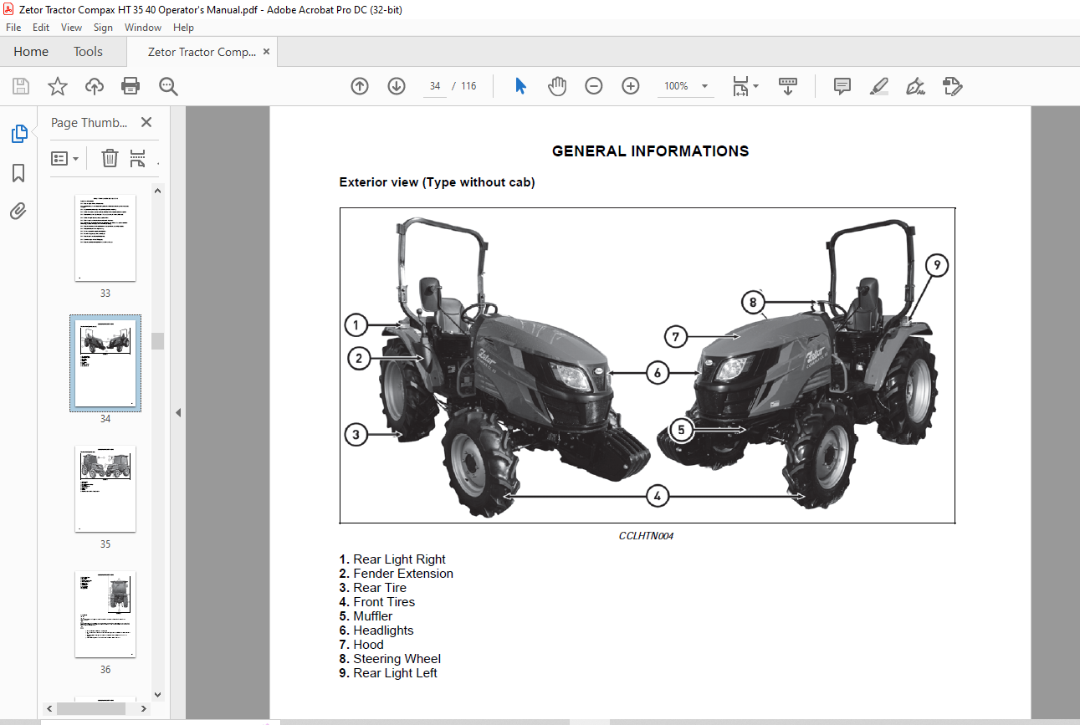Click the Save file icon
The image size is (1080, 725).
pos(21,86)
